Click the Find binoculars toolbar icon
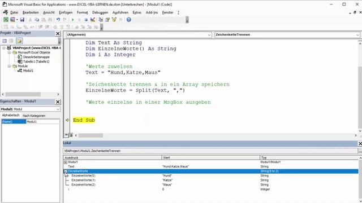This screenshot has height=203, width=362. click(50, 20)
